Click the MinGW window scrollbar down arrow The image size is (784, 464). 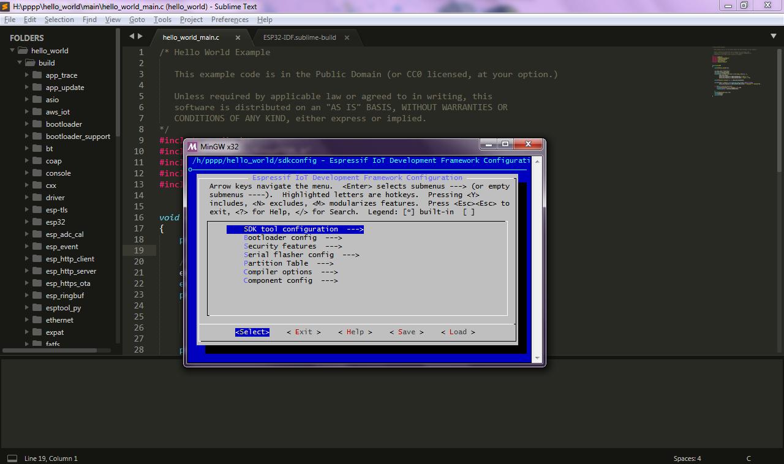538,357
